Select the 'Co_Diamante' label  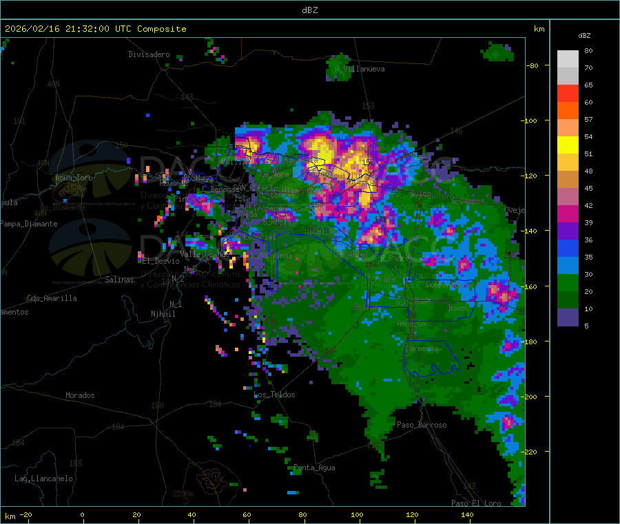click(63, 207)
